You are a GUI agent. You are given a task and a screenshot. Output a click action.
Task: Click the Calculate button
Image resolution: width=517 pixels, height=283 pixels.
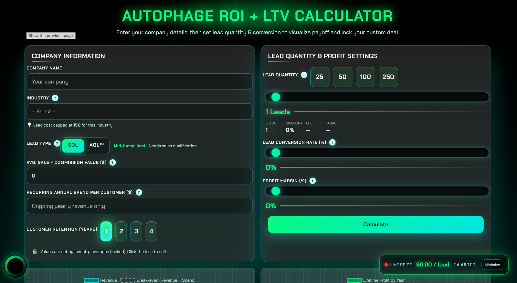coord(376,225)
